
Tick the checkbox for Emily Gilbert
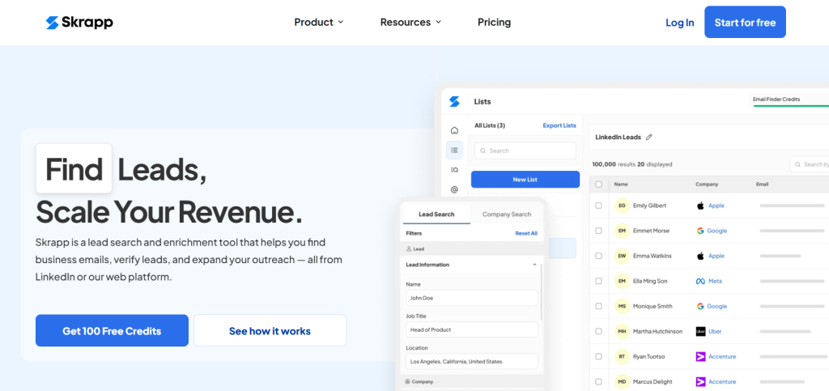(x=598, y=206)
